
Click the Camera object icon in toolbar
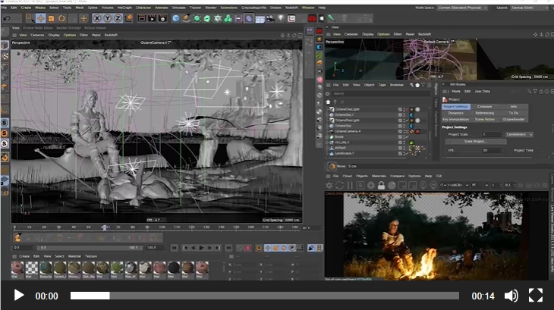click(x=270, y=18)
